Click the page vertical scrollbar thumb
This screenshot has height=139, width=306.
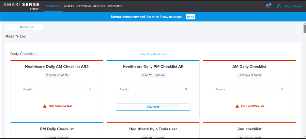coord(304,29)
